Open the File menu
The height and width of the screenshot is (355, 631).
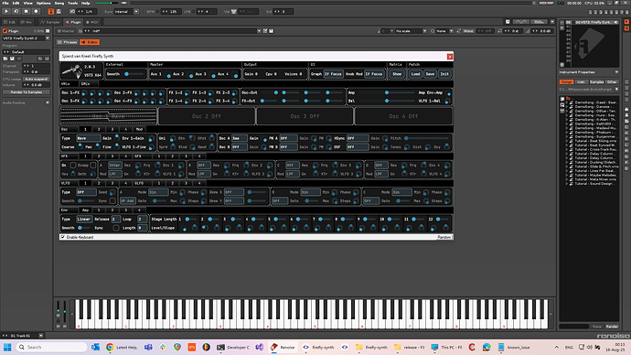tap(5, 3)
